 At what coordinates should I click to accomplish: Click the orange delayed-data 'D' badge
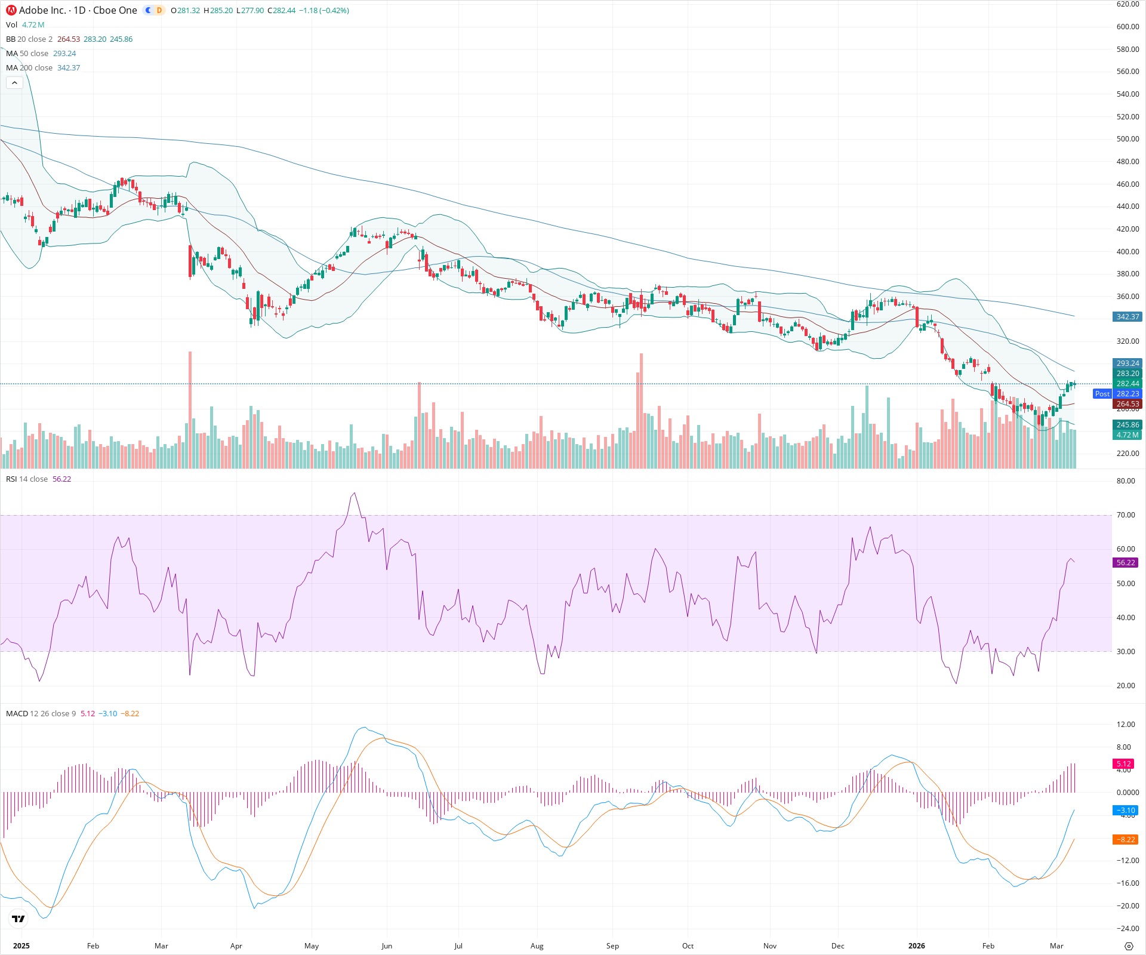[x=158, y=10]
